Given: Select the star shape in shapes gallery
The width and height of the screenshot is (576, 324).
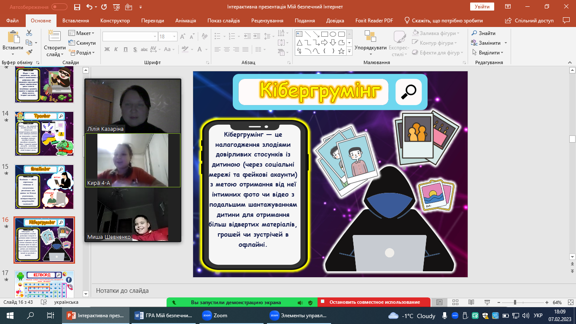Looking at the screenshot, I should click(341, 51).
